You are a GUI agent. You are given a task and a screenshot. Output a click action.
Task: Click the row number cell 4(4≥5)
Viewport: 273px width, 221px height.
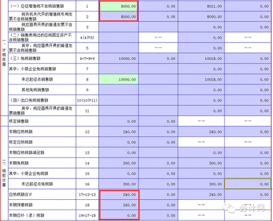click(x=87, y=38)
